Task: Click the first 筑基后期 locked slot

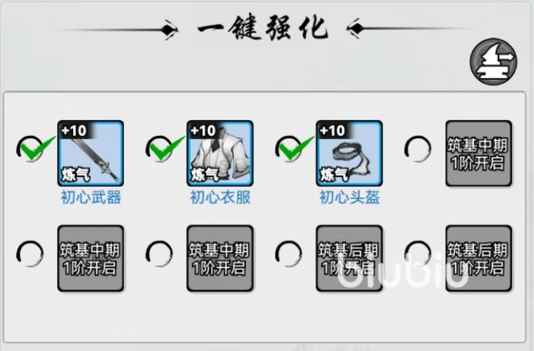Action: coord(350,259)
